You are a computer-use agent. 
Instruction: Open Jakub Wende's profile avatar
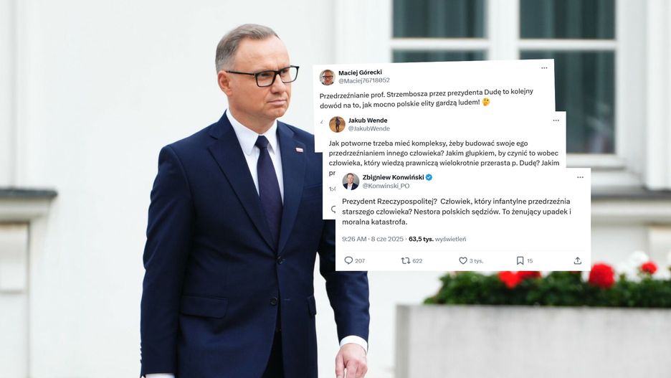pos(337,125)
